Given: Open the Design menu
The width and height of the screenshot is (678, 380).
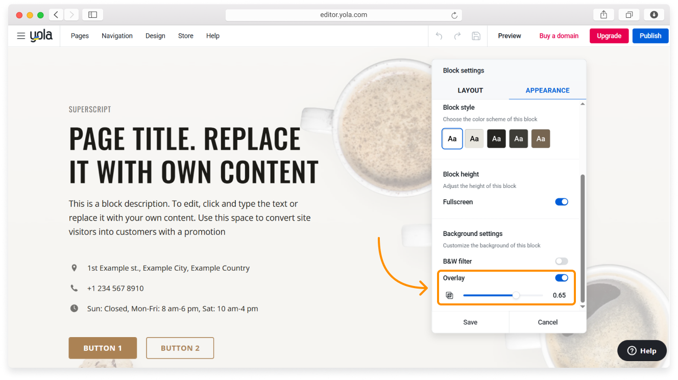Looking at the screenshot, I should tap(155, 36).
